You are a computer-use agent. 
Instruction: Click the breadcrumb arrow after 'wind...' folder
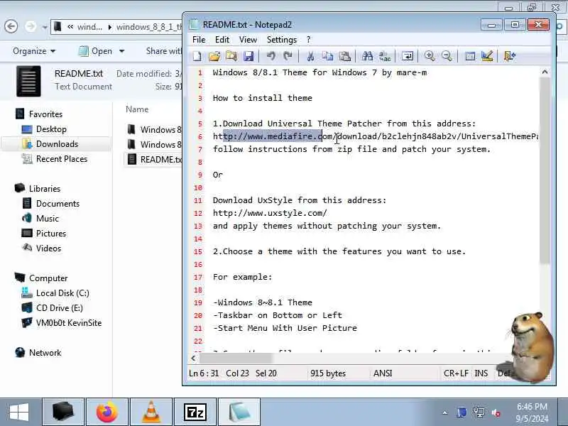110,27
